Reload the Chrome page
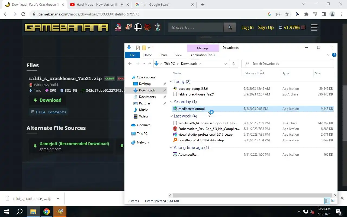This screenshot has height=217, width=347. pos(23,14)
